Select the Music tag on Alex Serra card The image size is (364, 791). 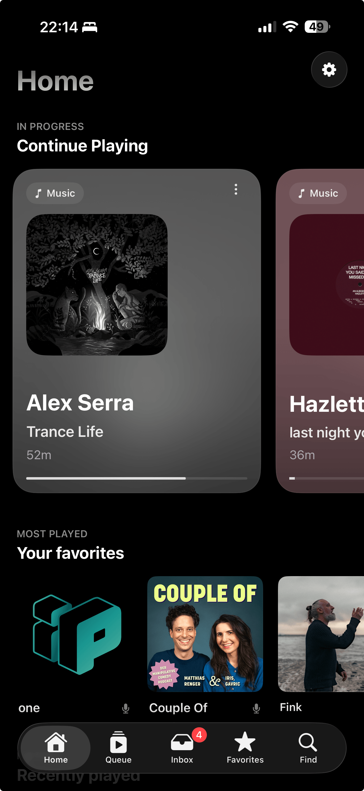coord(55,193)
